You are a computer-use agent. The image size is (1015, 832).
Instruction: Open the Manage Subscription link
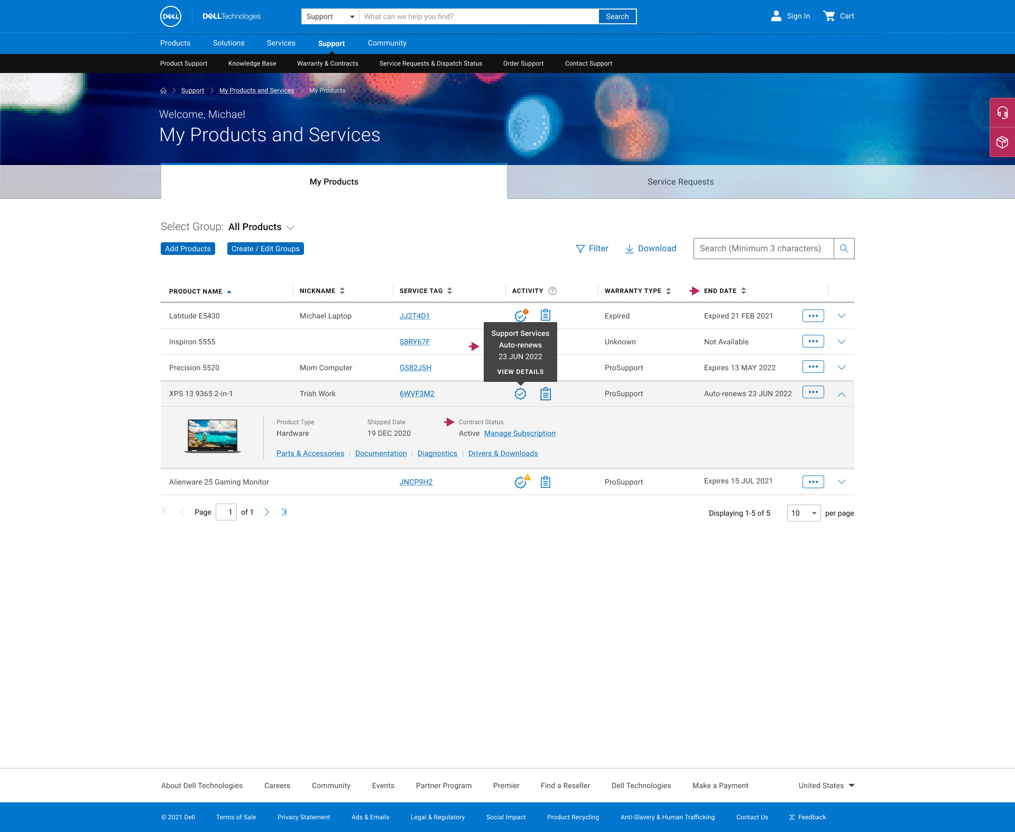click(520, 433)
